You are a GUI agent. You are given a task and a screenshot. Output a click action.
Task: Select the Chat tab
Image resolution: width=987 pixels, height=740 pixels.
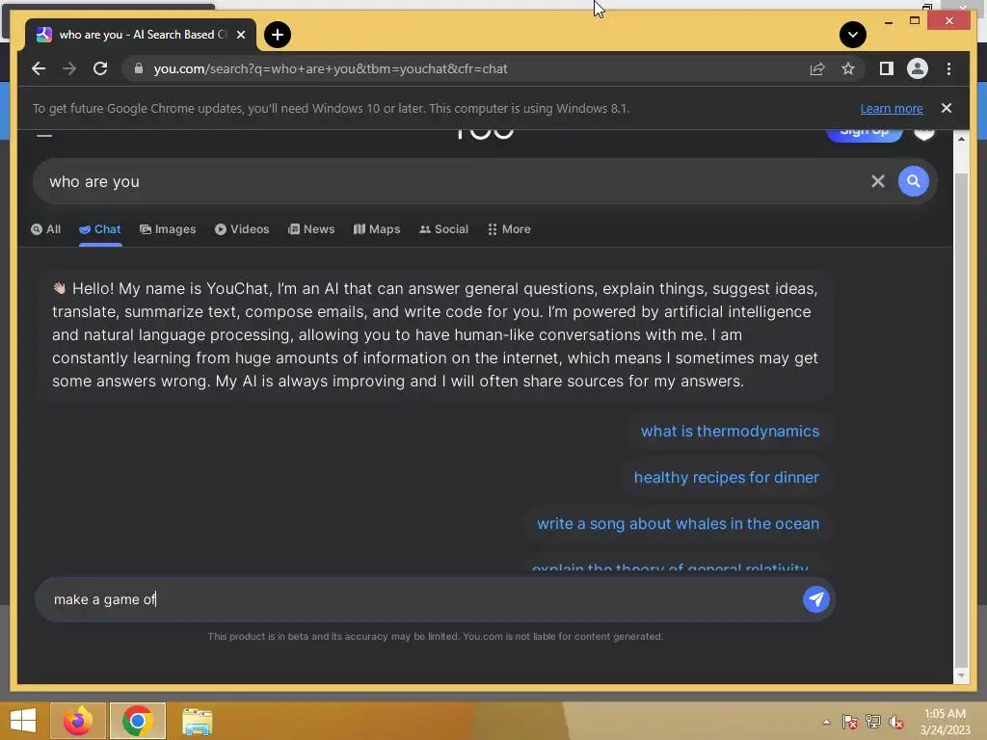click(100, 229)
